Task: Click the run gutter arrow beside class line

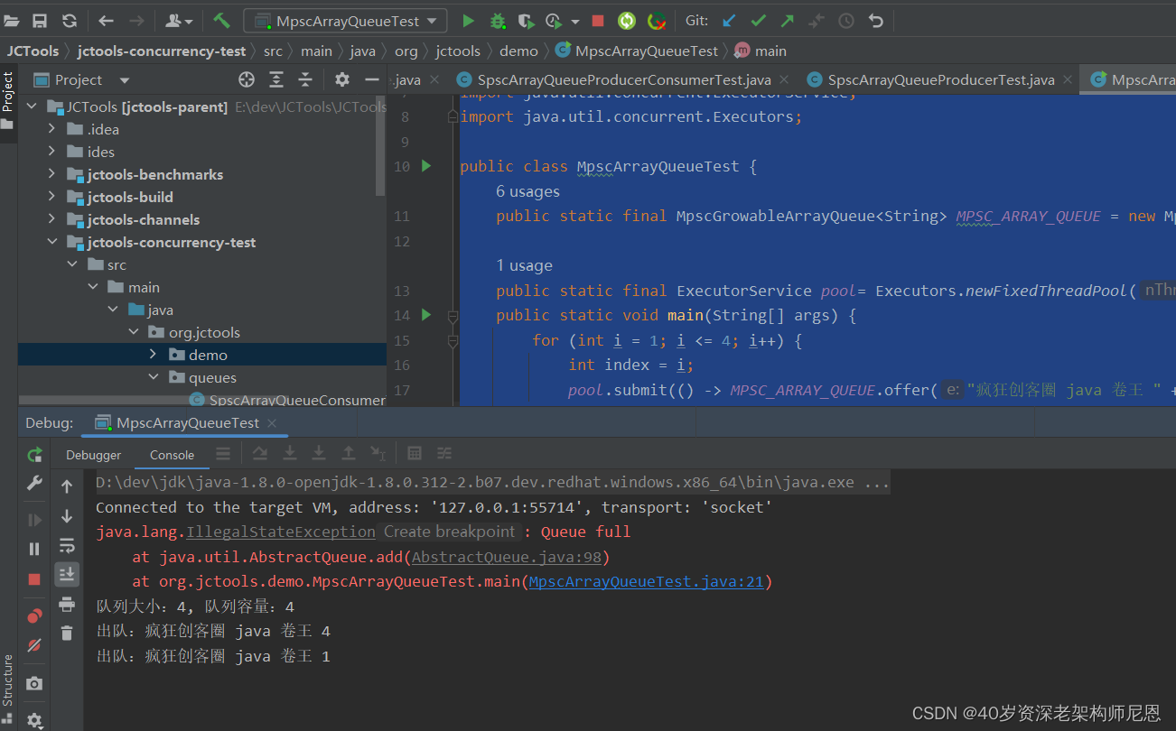Action: pos(426,166)
